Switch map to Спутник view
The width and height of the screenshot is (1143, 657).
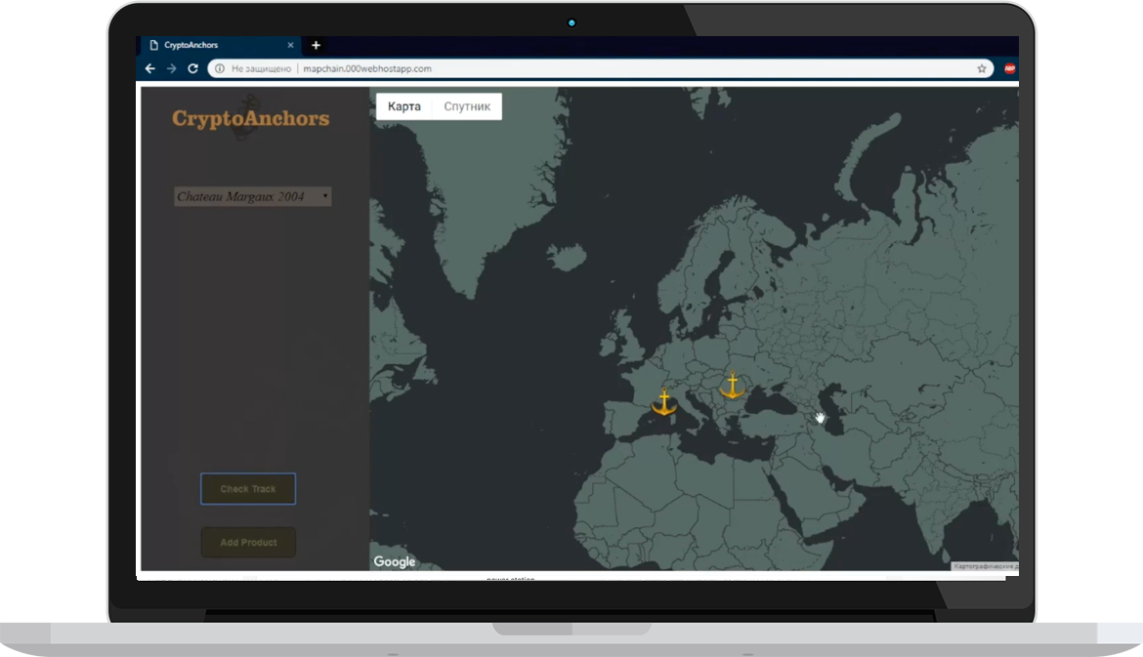click(467, 106)
